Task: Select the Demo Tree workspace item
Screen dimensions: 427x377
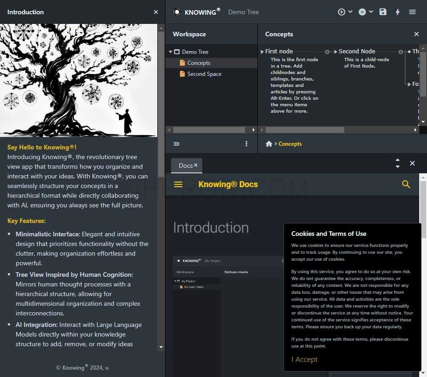Action: (x=195, y=52)
